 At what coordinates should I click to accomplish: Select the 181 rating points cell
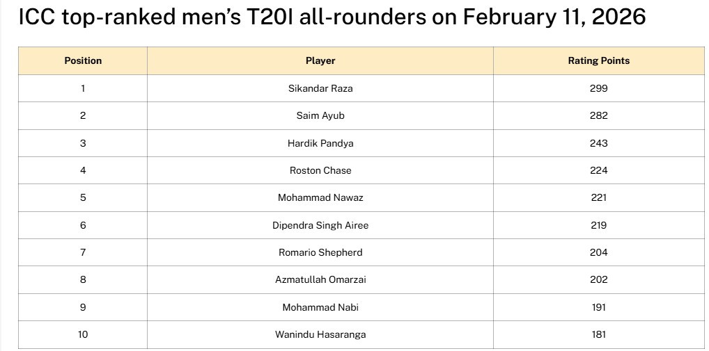[598, 334]
